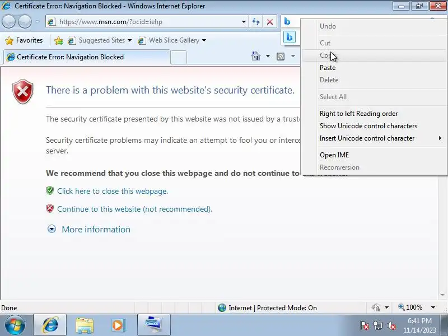The width and height of the screenshot is (448, 336).
Task: Expand Insert Unicode control character submenu
Action: 374,138
